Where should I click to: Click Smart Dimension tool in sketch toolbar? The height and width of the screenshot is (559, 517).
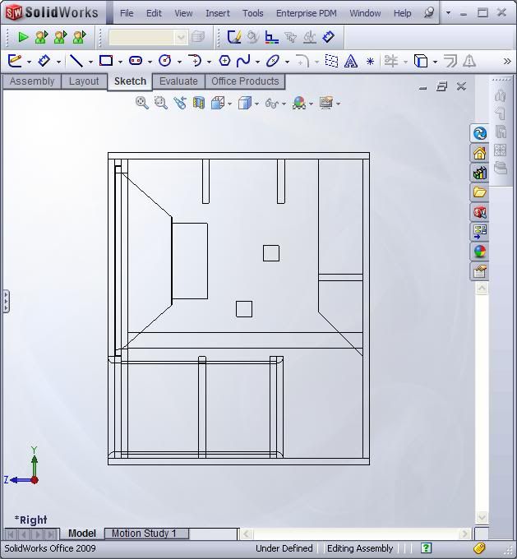[x=44, y=61]
